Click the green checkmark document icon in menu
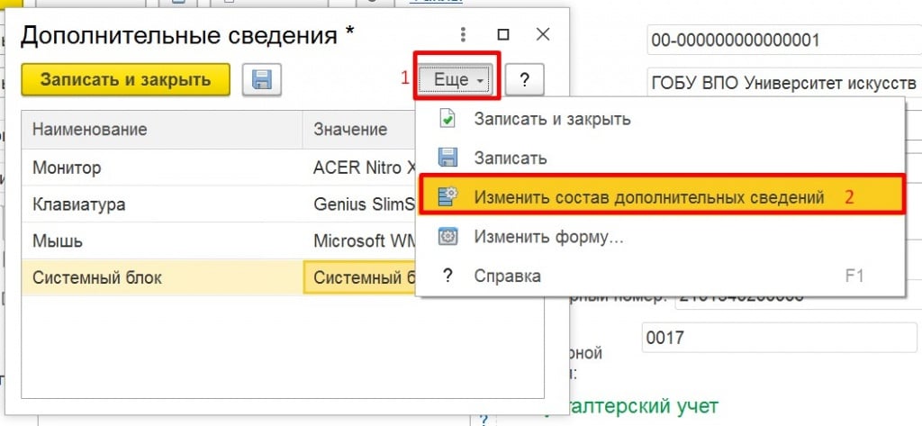The image size is (922, 426). [447, 119]
